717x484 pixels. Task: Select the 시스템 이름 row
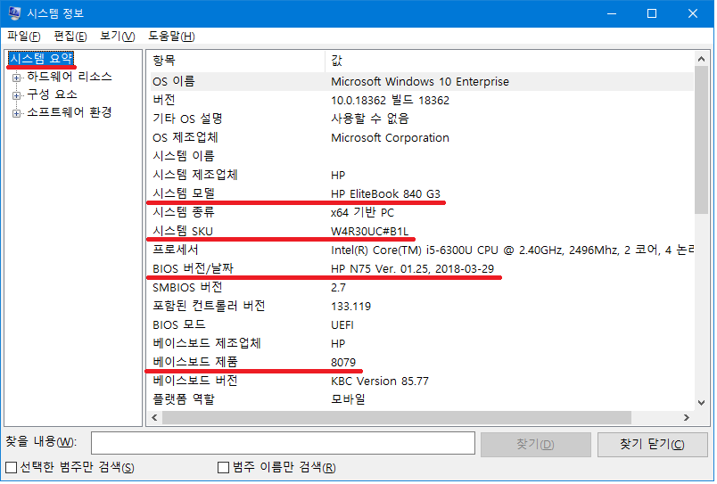[420, 156]
